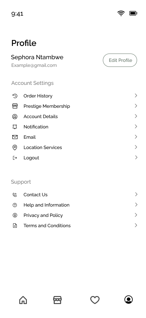Tap the Contact Us phone icon
The height and width of the screenshot is (318, 146).
point(15,195)
